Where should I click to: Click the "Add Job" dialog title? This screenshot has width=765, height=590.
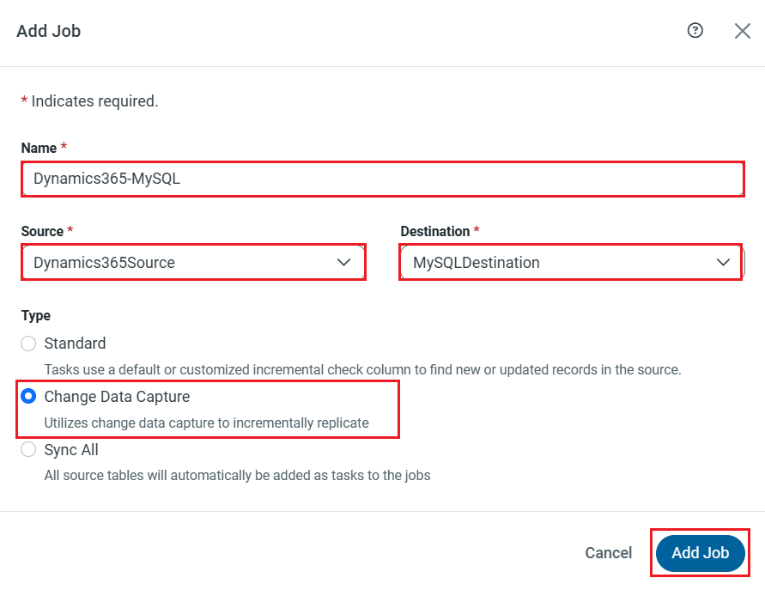tap(48, 32)
